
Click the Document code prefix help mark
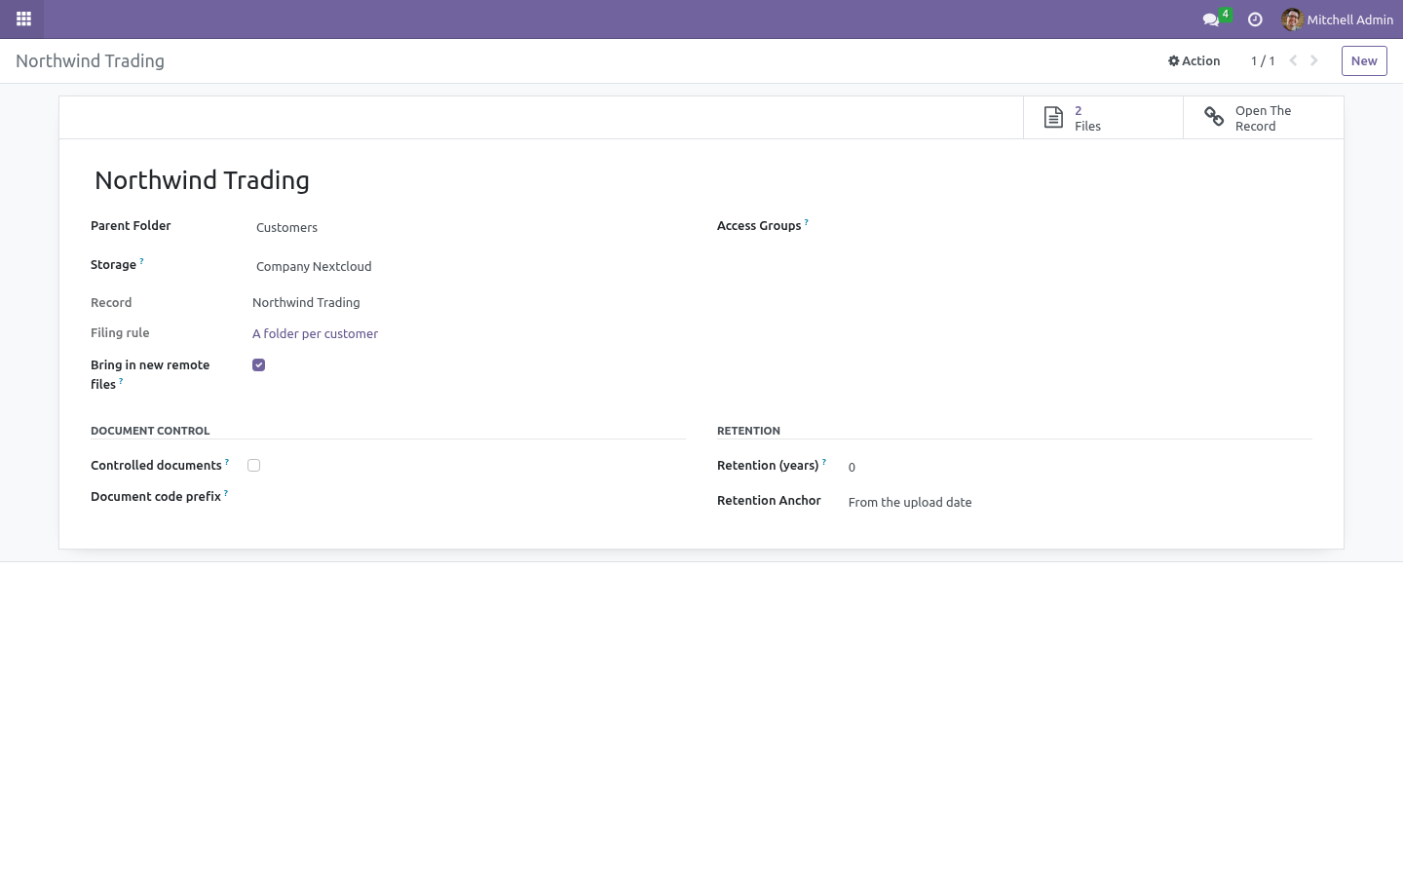226,493
